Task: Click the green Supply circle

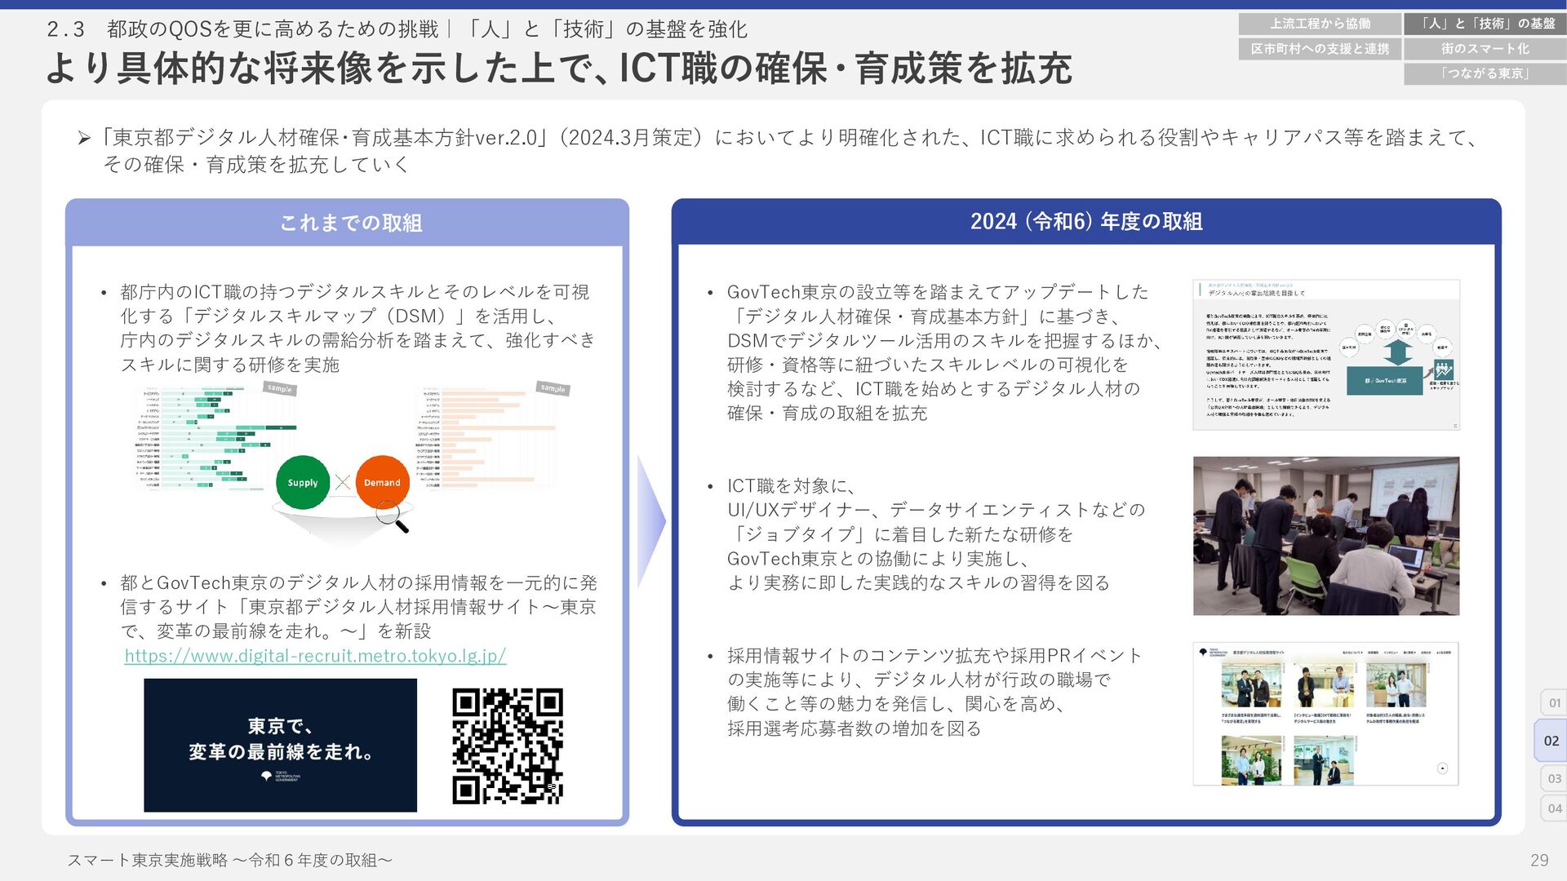Action: pyautogui.click(x=303, y=482)
